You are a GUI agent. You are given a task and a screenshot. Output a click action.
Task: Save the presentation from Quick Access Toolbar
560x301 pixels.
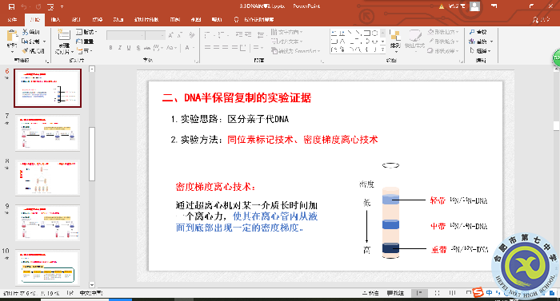coord(11,6)
